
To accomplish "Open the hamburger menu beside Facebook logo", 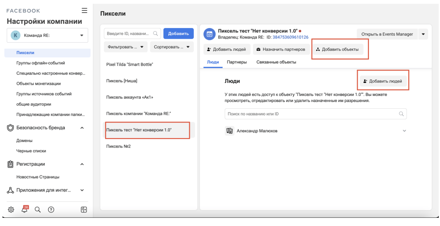I will [x=84, y=10].
